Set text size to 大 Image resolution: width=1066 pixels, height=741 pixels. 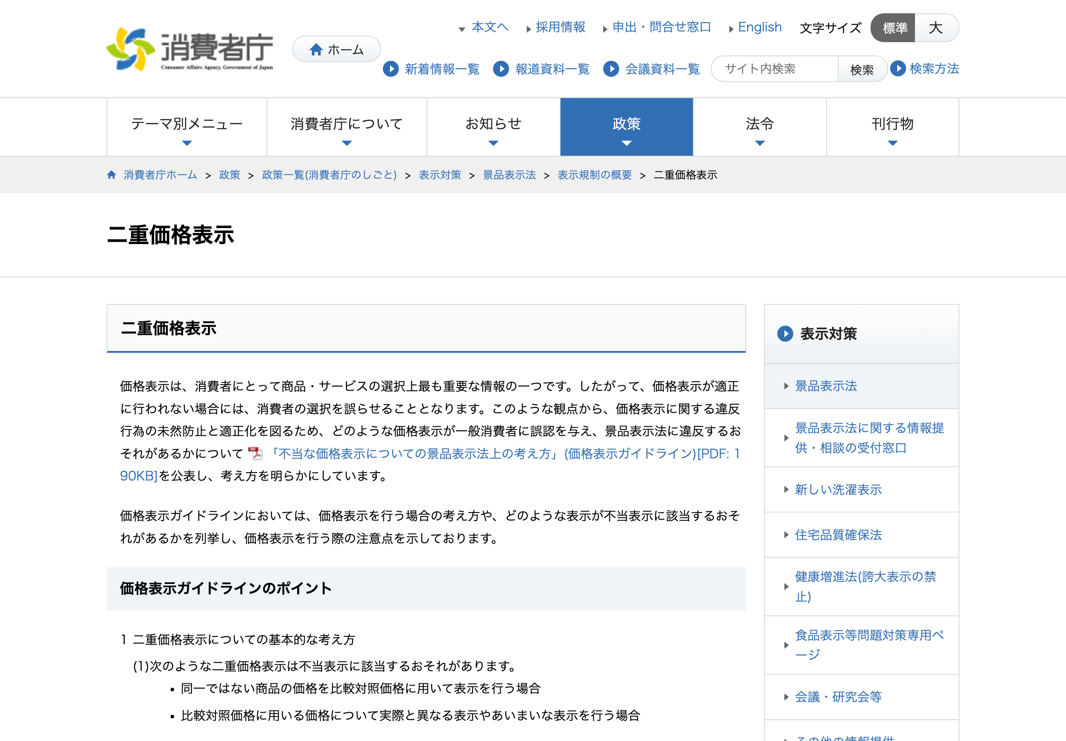pyautogui.click(x=936, y=28)
